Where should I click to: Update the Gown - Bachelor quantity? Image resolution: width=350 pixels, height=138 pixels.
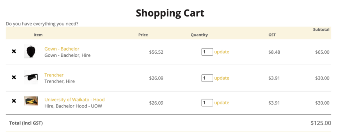coord(221,52)
